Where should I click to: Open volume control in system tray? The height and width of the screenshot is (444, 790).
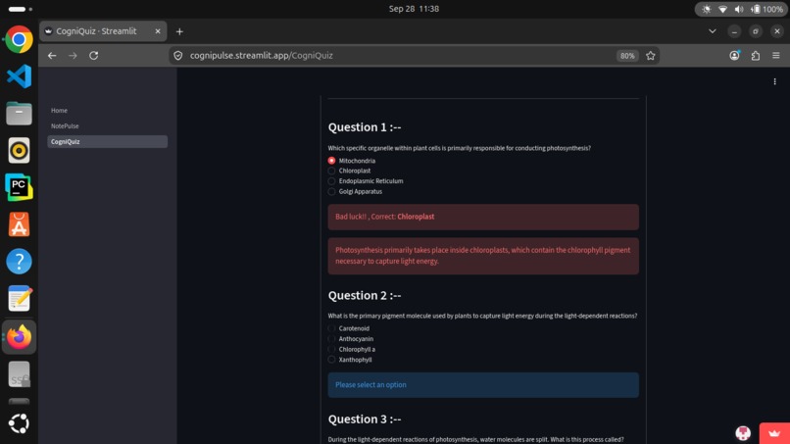pos(739,9)
